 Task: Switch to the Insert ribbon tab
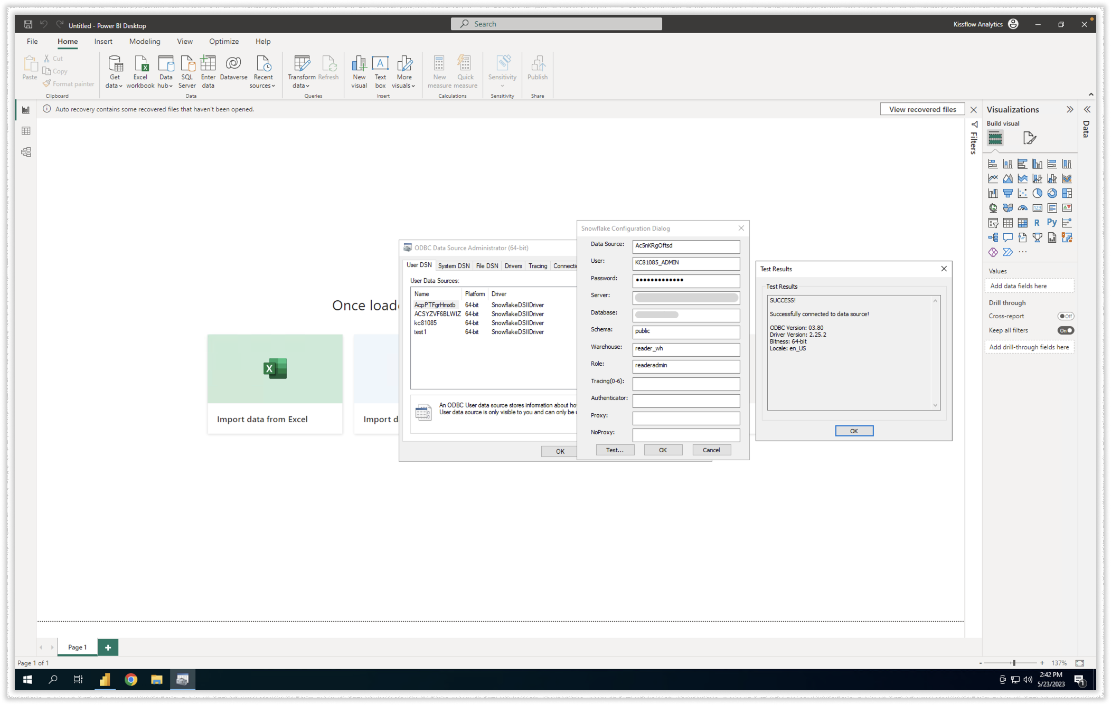tap(103, 41)
